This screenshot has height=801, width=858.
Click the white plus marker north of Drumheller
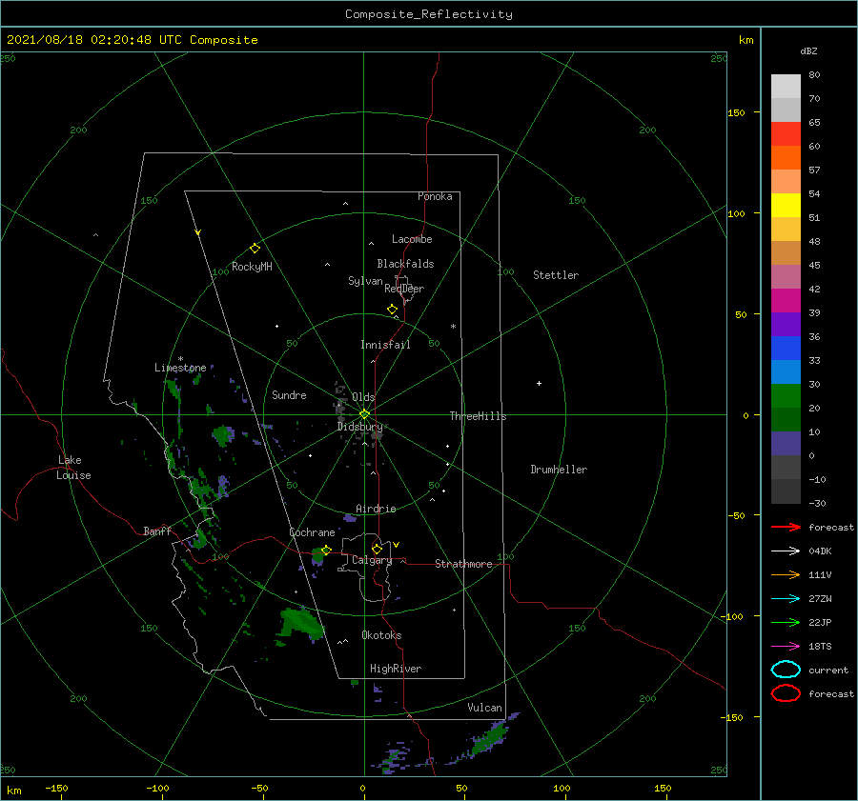[539, 383]
